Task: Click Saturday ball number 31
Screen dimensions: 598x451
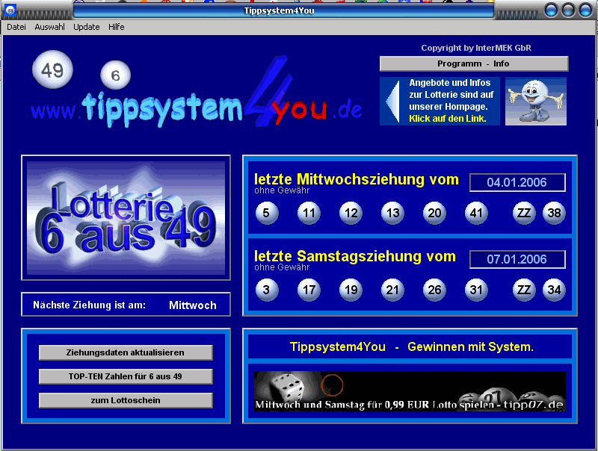Action: click(x=476, y=290)
